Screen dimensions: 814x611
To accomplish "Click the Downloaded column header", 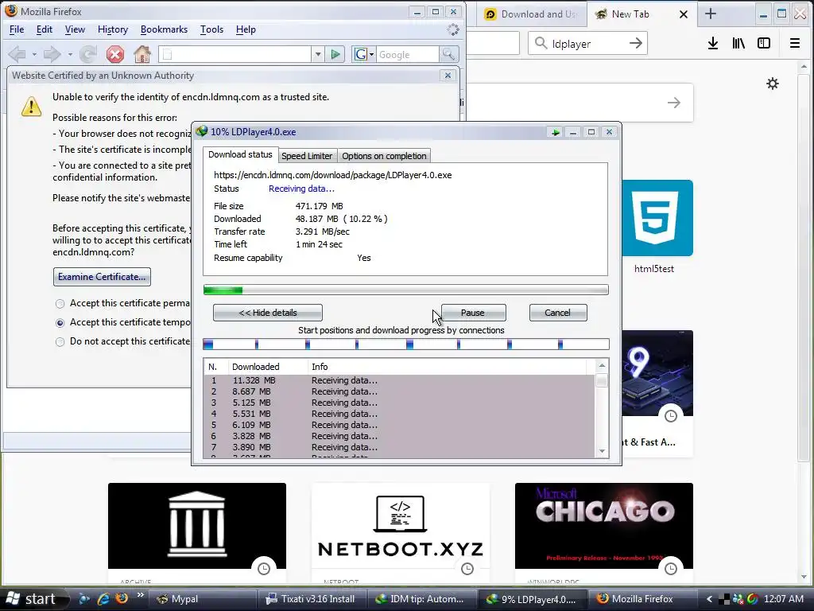I will coord(268,367).
